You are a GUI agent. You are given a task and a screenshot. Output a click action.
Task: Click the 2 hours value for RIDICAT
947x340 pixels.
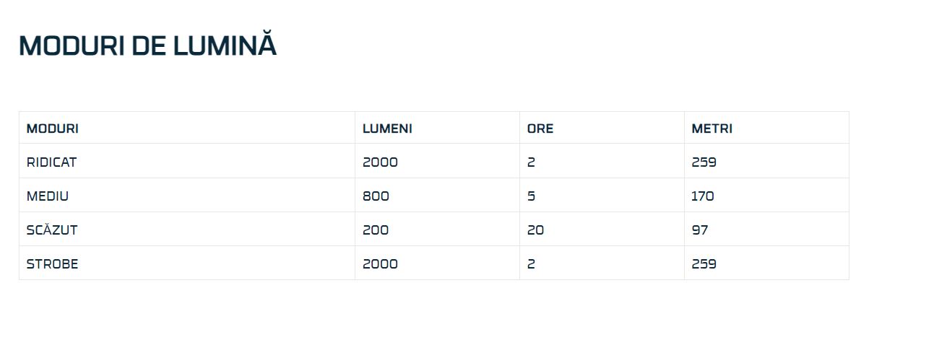532,162
